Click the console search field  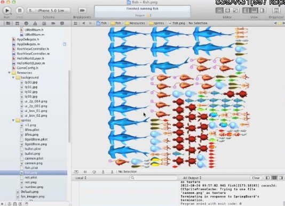154,178
